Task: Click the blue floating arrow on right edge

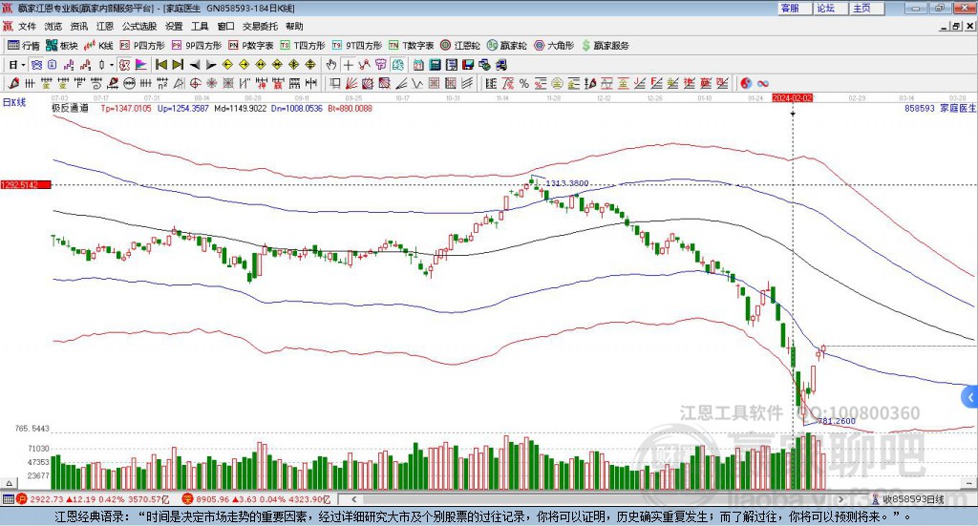Action: (x=970, y=397)
